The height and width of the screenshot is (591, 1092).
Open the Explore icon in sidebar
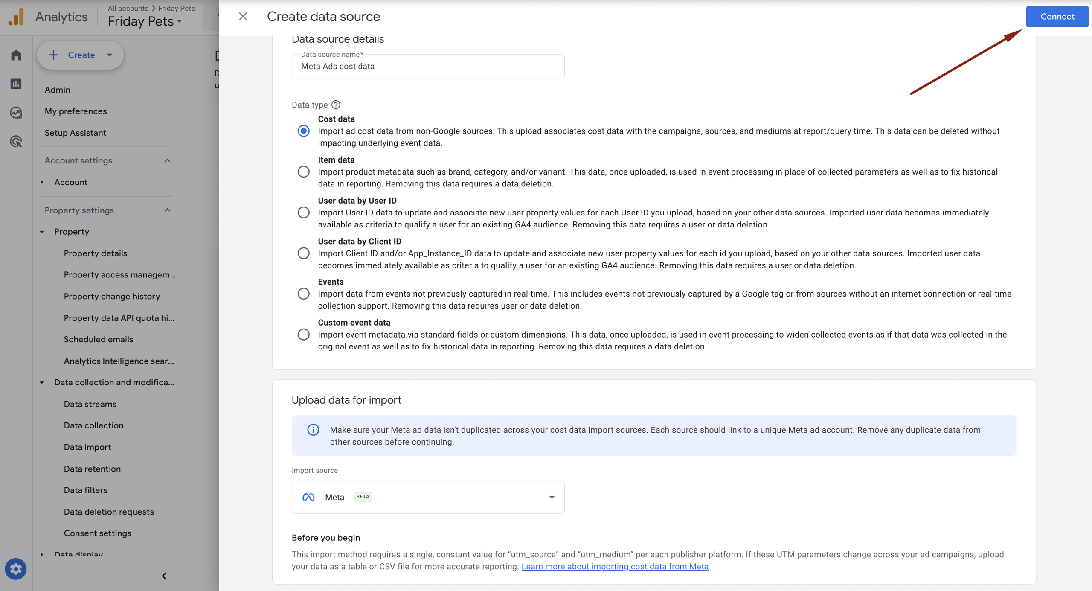[16, 113]
